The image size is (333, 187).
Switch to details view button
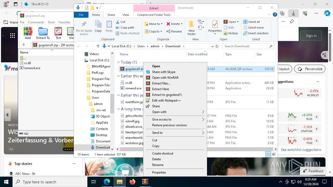(268, 154)
